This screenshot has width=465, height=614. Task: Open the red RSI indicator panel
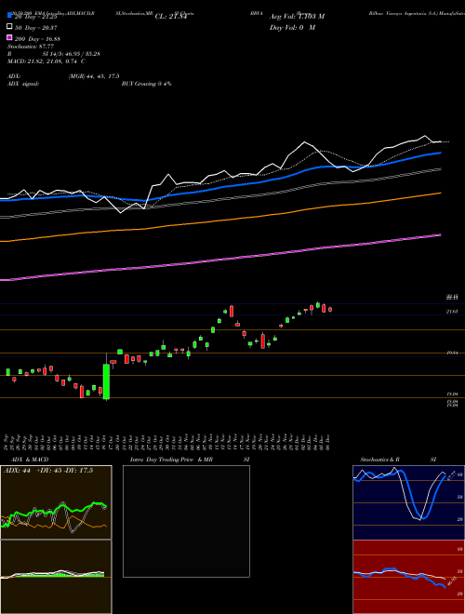click(x=408, y=577)
